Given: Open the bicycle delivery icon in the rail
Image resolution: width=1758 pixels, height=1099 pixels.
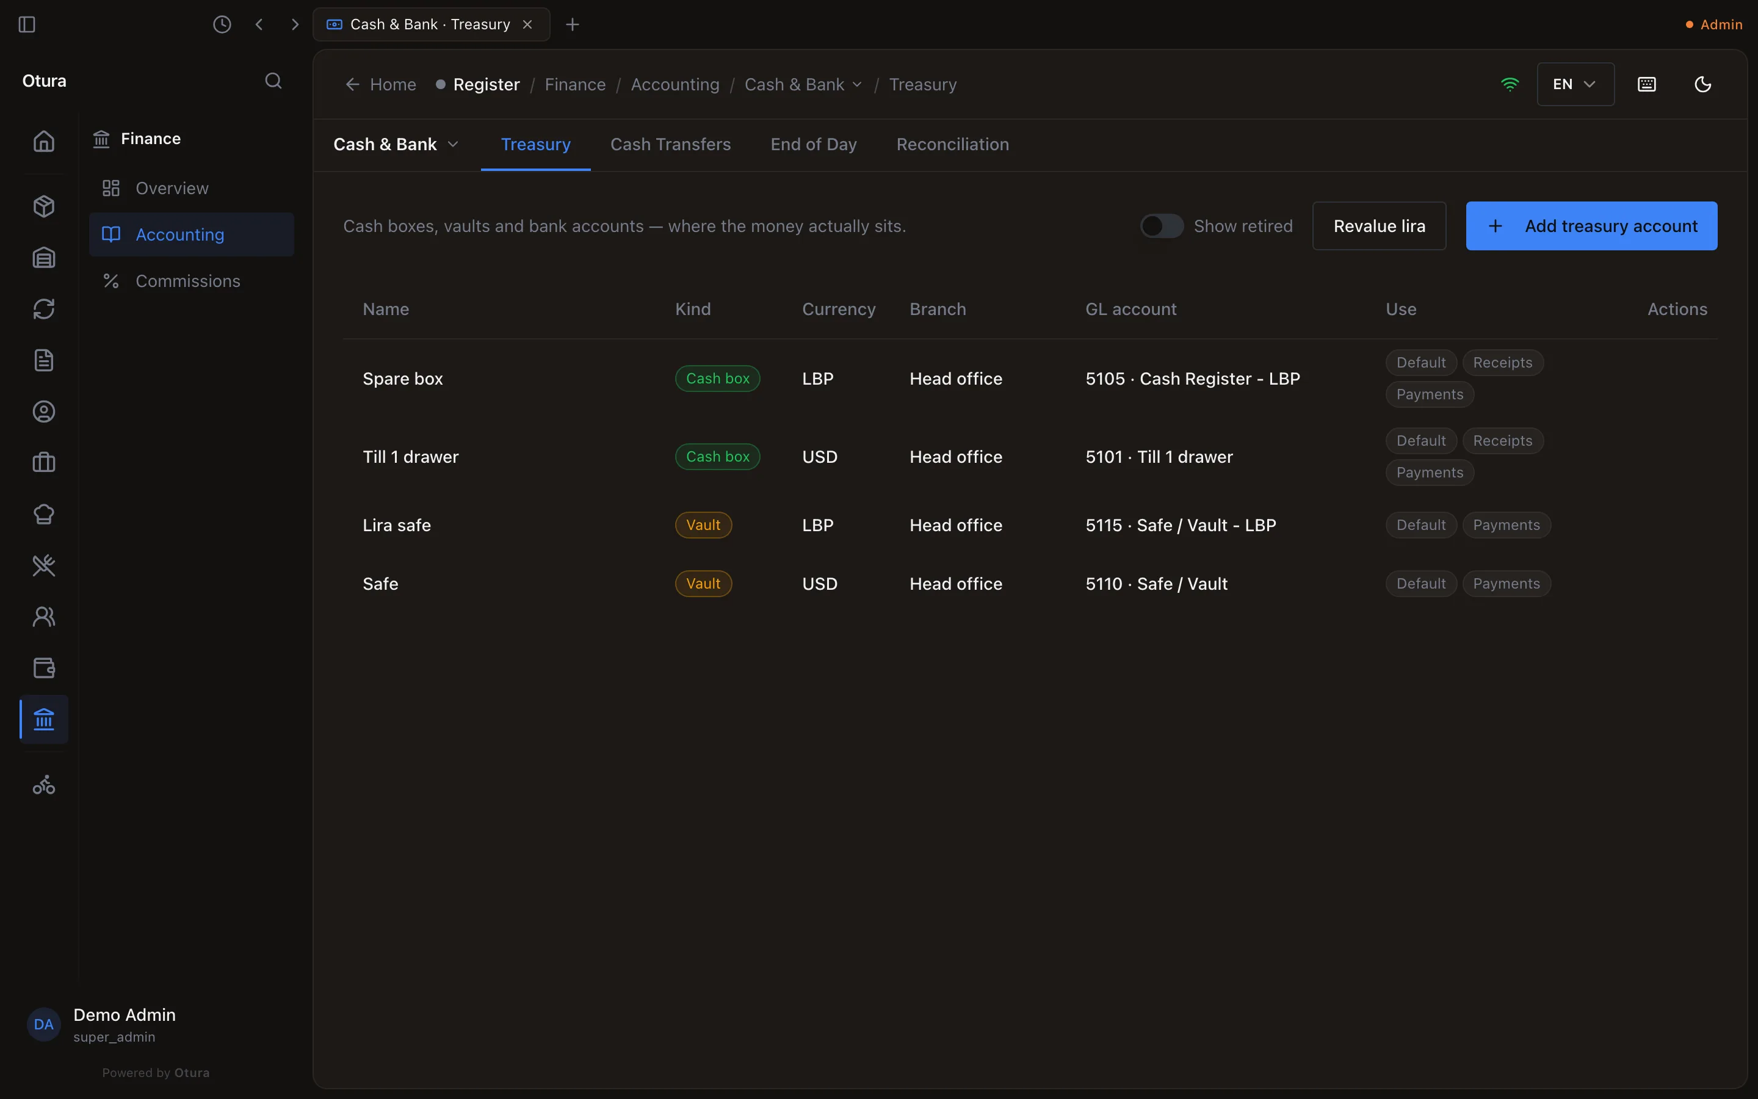Looking at the screenshot, I should [43, 785].
